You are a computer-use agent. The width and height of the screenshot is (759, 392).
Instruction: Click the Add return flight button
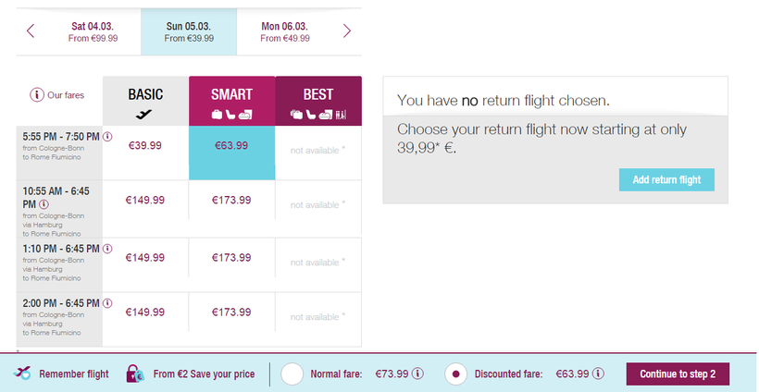click(666, 179)
